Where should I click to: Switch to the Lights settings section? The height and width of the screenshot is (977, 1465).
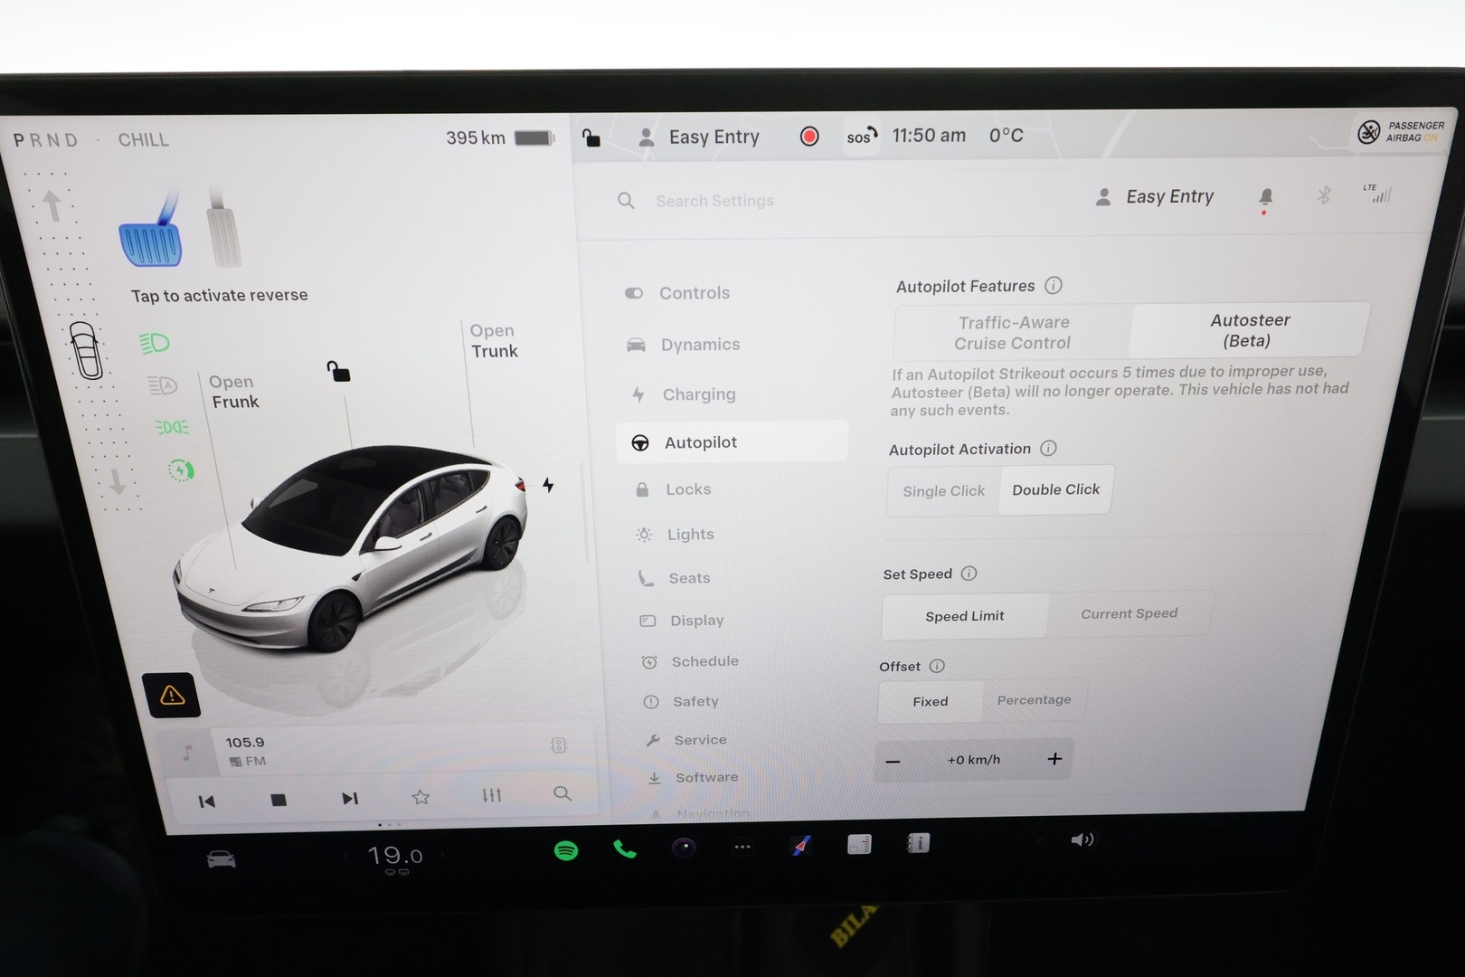pos(690,534)
